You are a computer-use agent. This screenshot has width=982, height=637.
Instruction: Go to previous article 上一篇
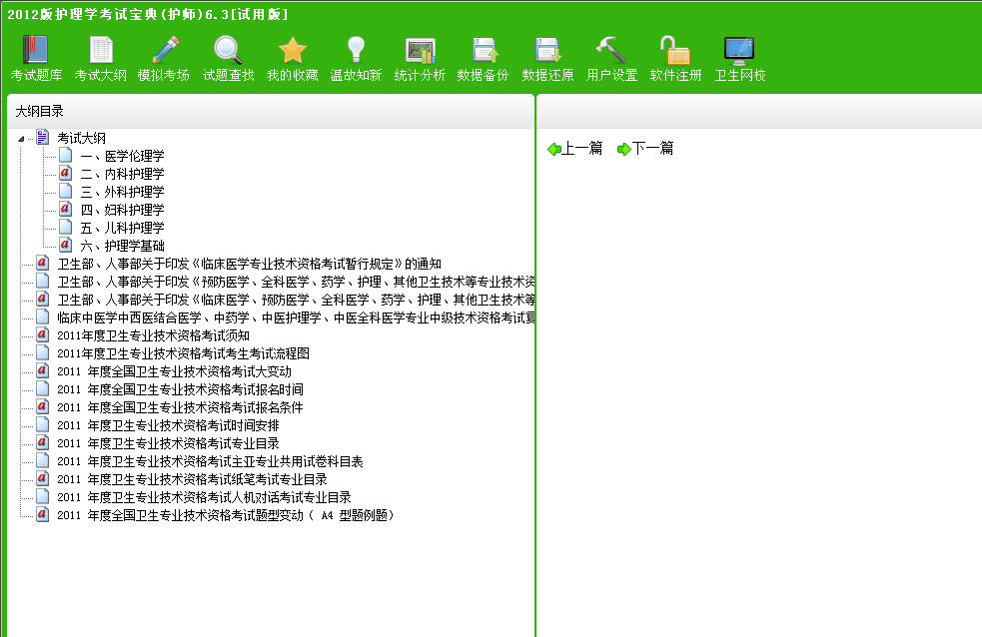click(575, 149)
